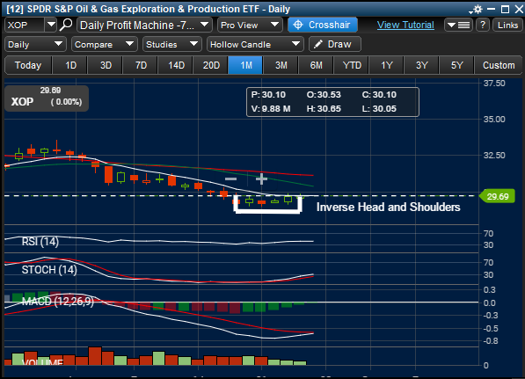This screenshot has height=379, width=525.
Task: Click the O:30.53 open price value
Action: pyautogui.click(x=324, y=95)
